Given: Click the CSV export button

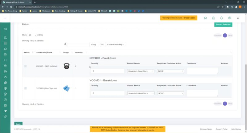Looking at the screenshot, I should coord(102,45).
